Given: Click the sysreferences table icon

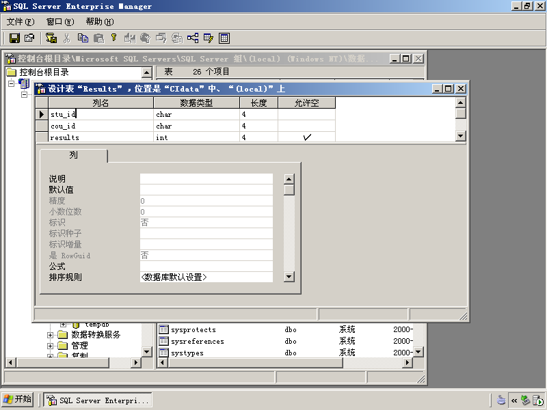Looking at the screenshot, I should pyautogui.click(x=163, y=341).
